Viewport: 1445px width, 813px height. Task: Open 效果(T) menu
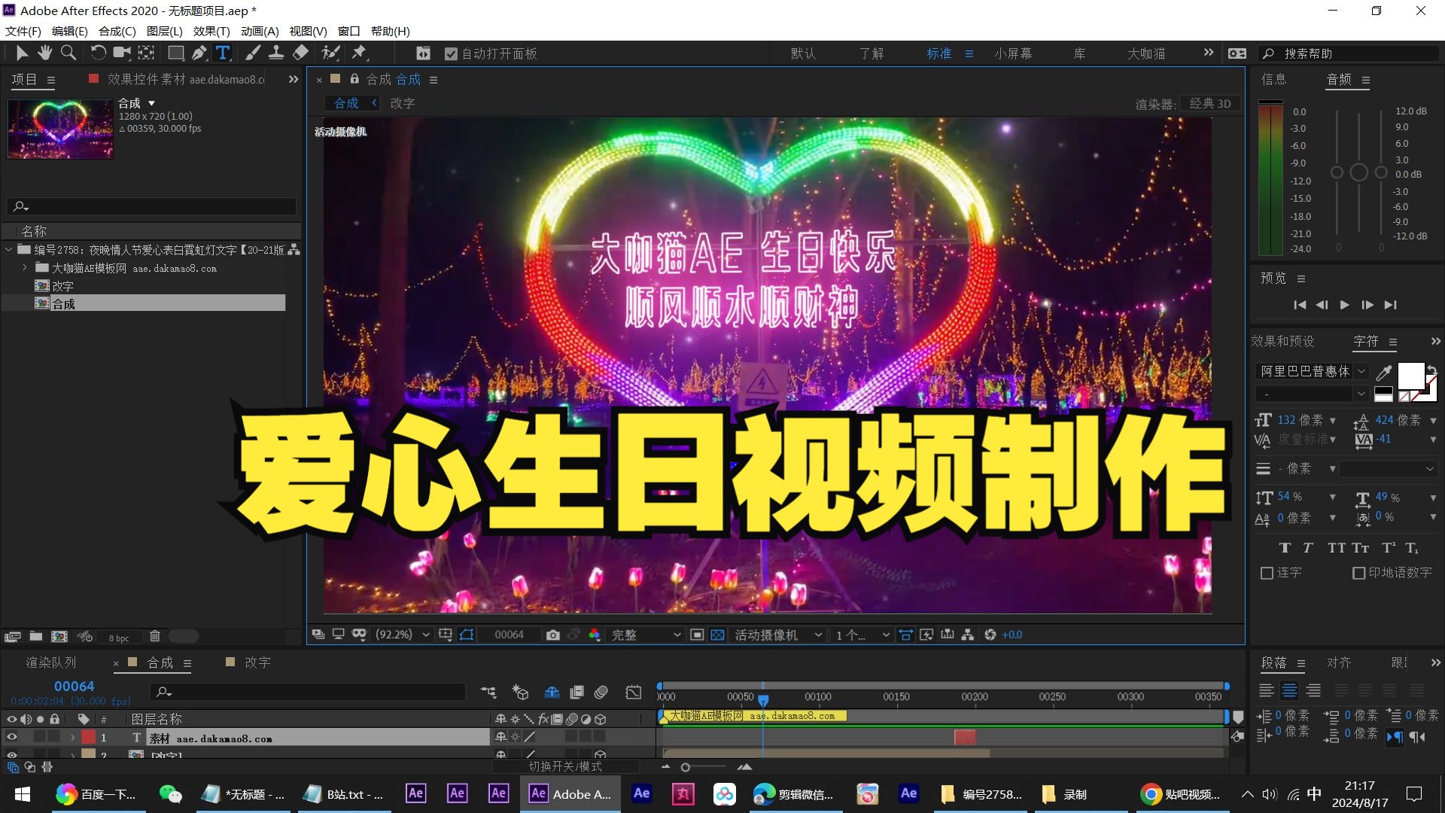click(x=211, y=31)
